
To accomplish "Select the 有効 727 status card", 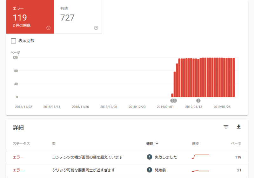I will point(78,17).
